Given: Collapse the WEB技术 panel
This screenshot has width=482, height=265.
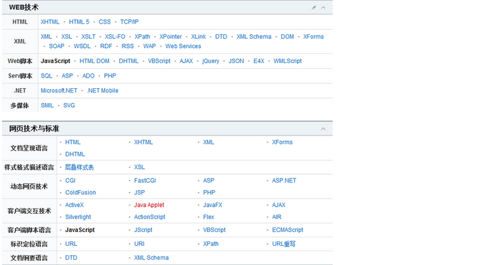Looking at the screenshot, I should point(323,7).
